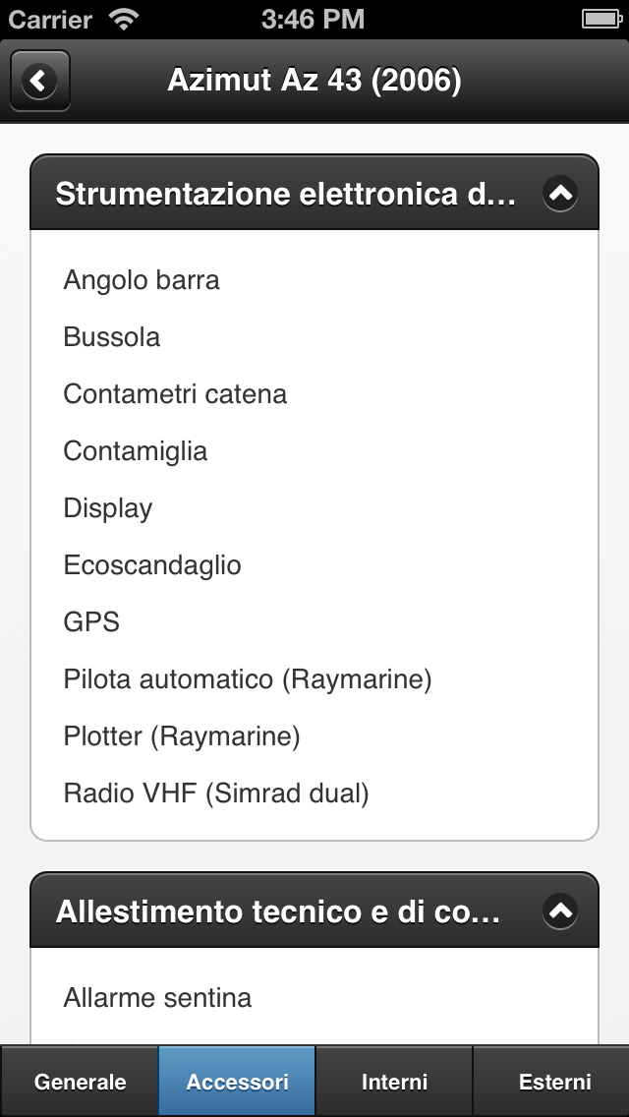Select the Angolo barra item

coord(142,280)
